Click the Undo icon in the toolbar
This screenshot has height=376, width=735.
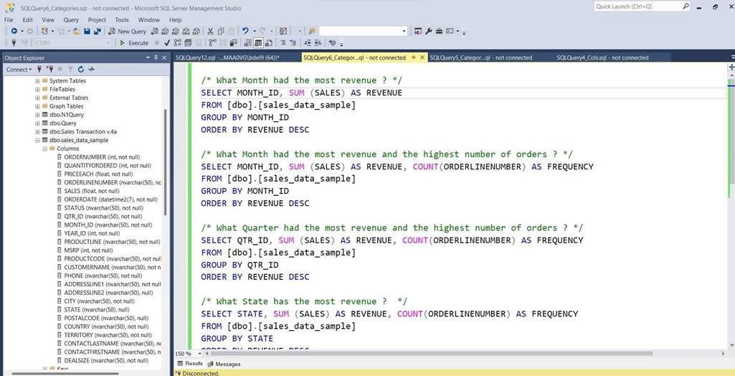tap(245, 32)
